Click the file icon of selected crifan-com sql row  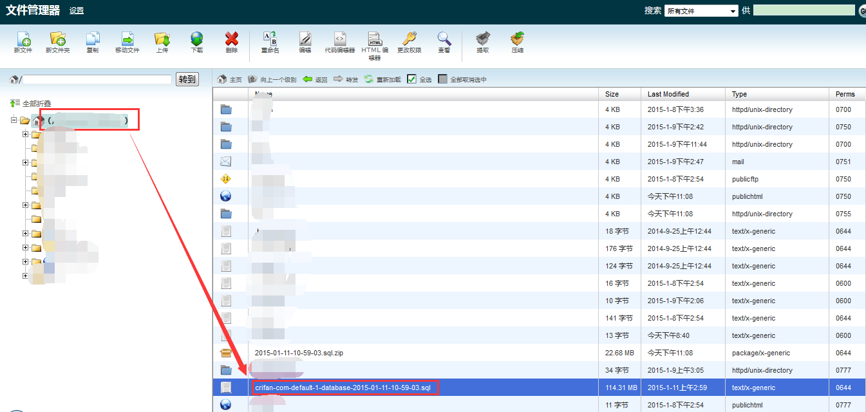tap(225, 388)
